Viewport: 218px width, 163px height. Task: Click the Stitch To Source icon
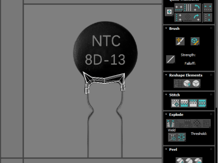193,103
